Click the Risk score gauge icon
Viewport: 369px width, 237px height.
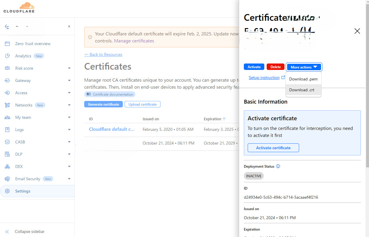[7, 68]
